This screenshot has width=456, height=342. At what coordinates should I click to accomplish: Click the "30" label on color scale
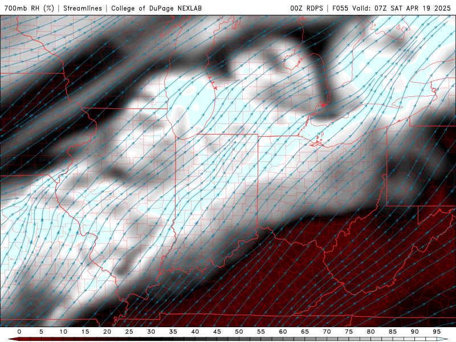[151, 332]
